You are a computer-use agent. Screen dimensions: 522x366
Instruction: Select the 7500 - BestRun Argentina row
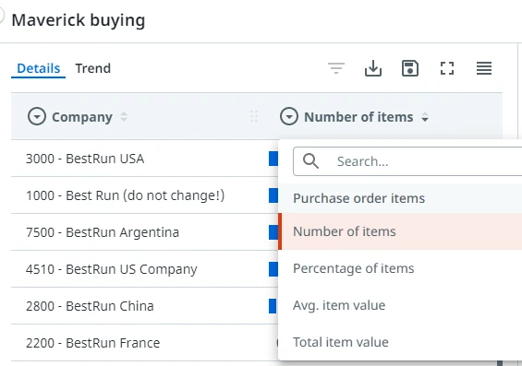pyautogui.click(x=144, y=232)
